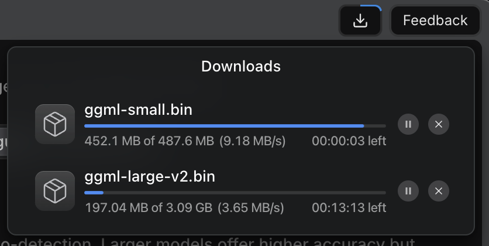This screenshot has width=489, height=246.
Task: Click the ggml-large-v2.bin package icon
Action: click(55, 191)
